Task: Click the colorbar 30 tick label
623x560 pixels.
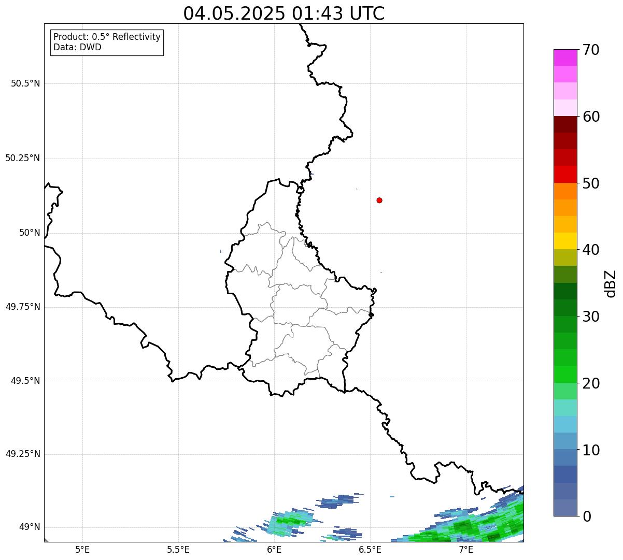Action: (x=591, y=317)
